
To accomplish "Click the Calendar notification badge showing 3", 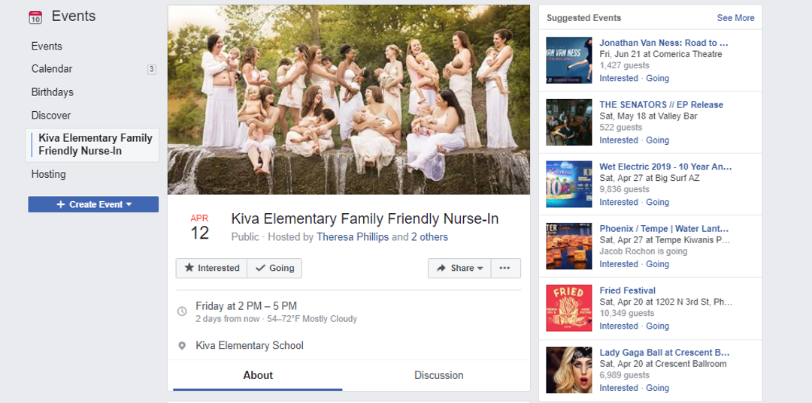I will point(152,69).
